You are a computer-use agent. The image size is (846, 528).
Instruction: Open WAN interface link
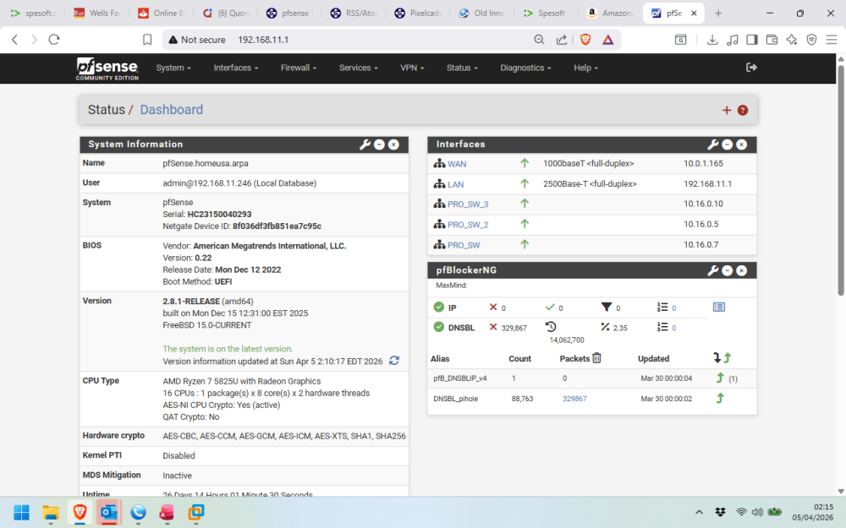pos(457,164)
